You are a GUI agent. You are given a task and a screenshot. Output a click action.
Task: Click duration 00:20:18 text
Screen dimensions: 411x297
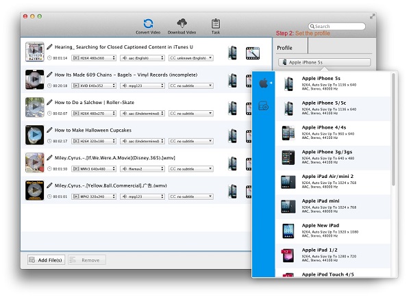60,86
